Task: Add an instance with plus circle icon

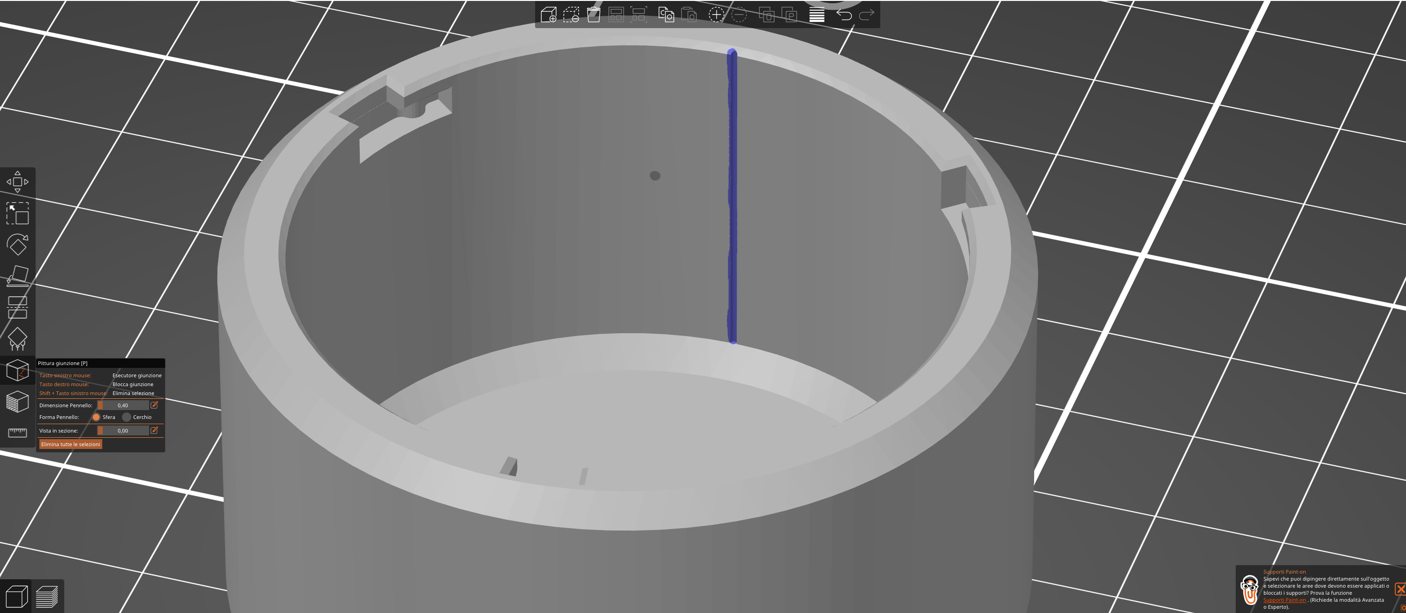Action: click(x=716, y=14)
